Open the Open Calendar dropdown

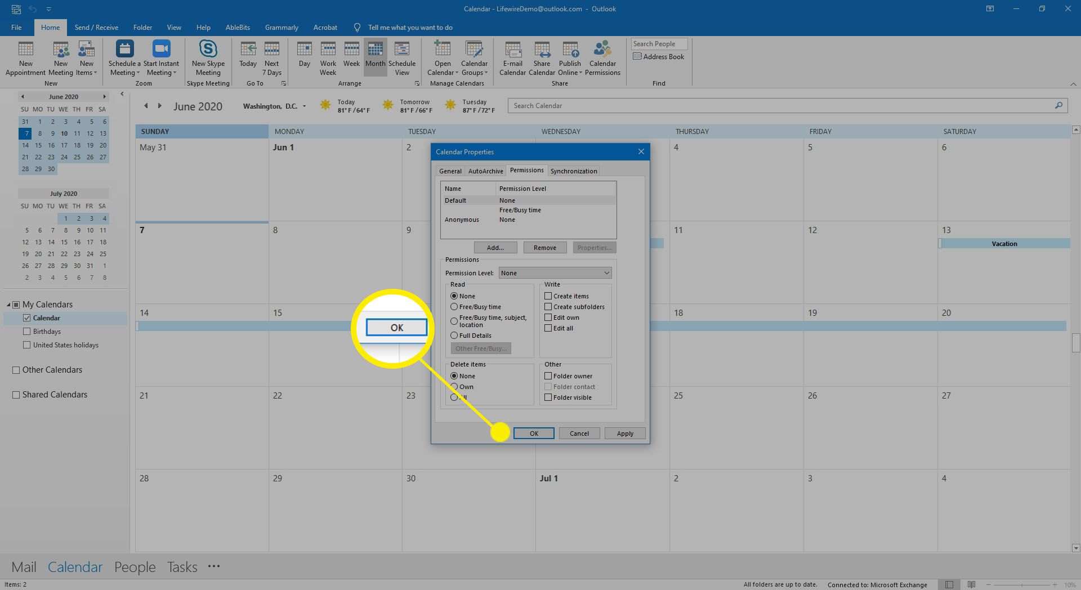443,58
